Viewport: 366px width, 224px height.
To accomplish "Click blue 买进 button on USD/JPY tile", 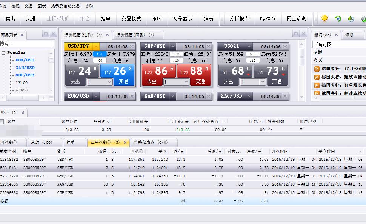I will tap(123, 82).
